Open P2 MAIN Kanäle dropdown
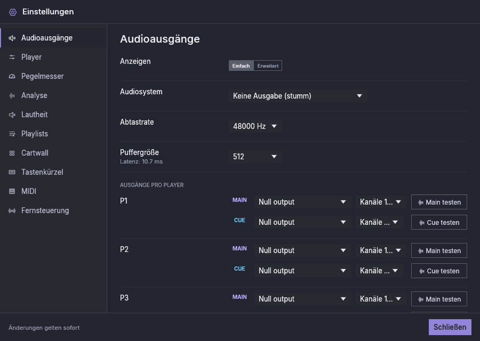 [x=381, y=250]
